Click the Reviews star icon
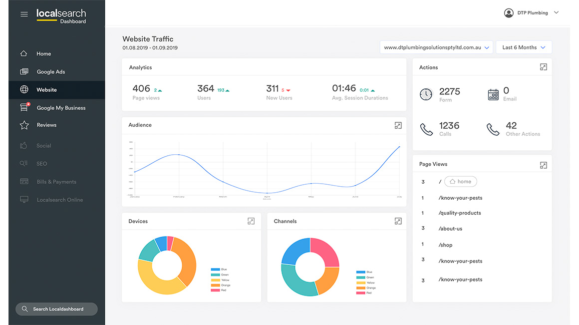579x325 pixels. (24, 125)
